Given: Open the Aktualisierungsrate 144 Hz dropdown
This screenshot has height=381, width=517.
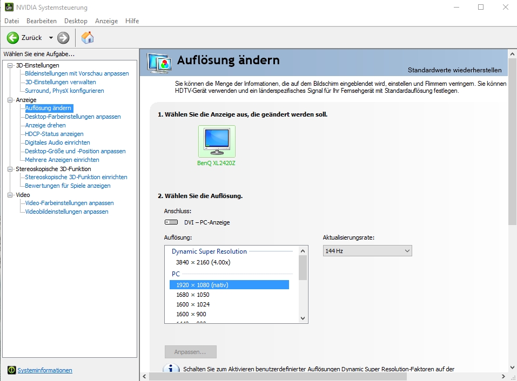Looking at the screenshot, I should (x=367, y=251).
